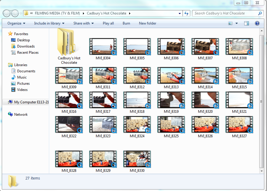Select video file MVI_8317
The width and height of the screenshot is (267, 191).
[x=103, y=103]
